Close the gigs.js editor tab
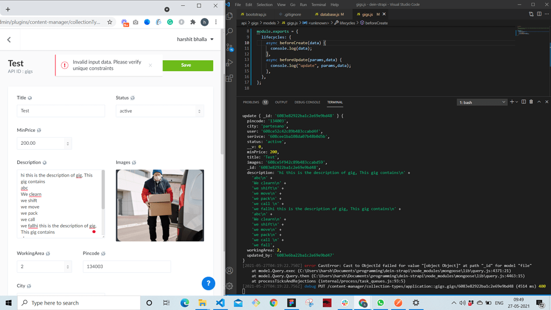The image size is (551, 310). click(x=384, y=14)
